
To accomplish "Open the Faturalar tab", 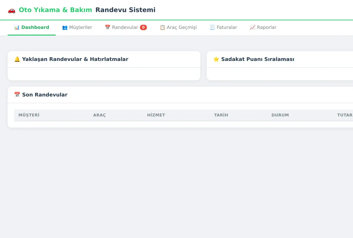I will (x=223, y=28).
